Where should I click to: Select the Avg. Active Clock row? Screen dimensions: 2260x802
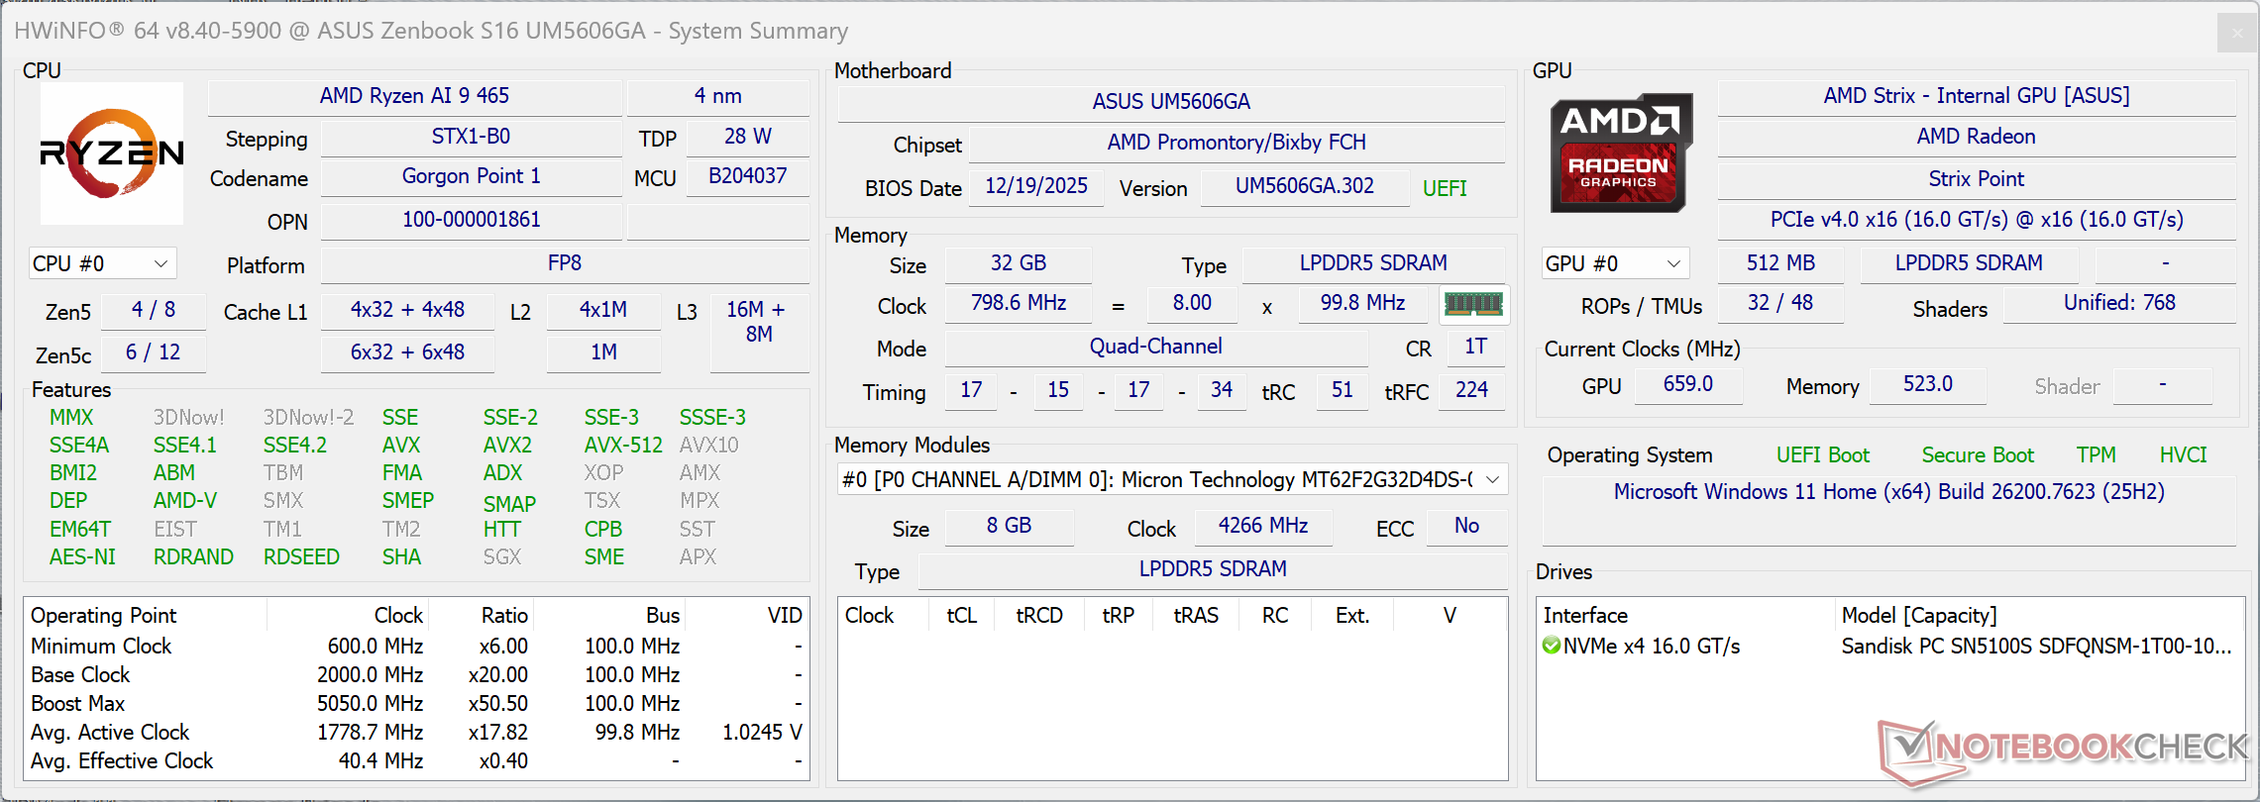point(110,733)
